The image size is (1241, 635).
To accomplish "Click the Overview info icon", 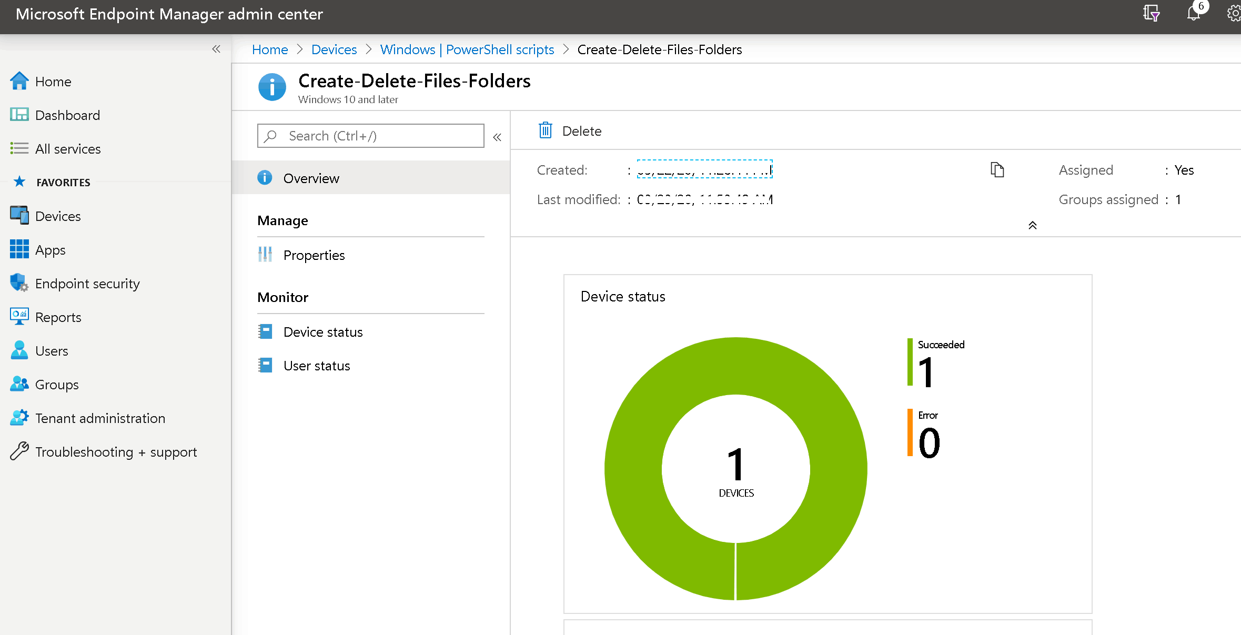I will tap(265, 178).
